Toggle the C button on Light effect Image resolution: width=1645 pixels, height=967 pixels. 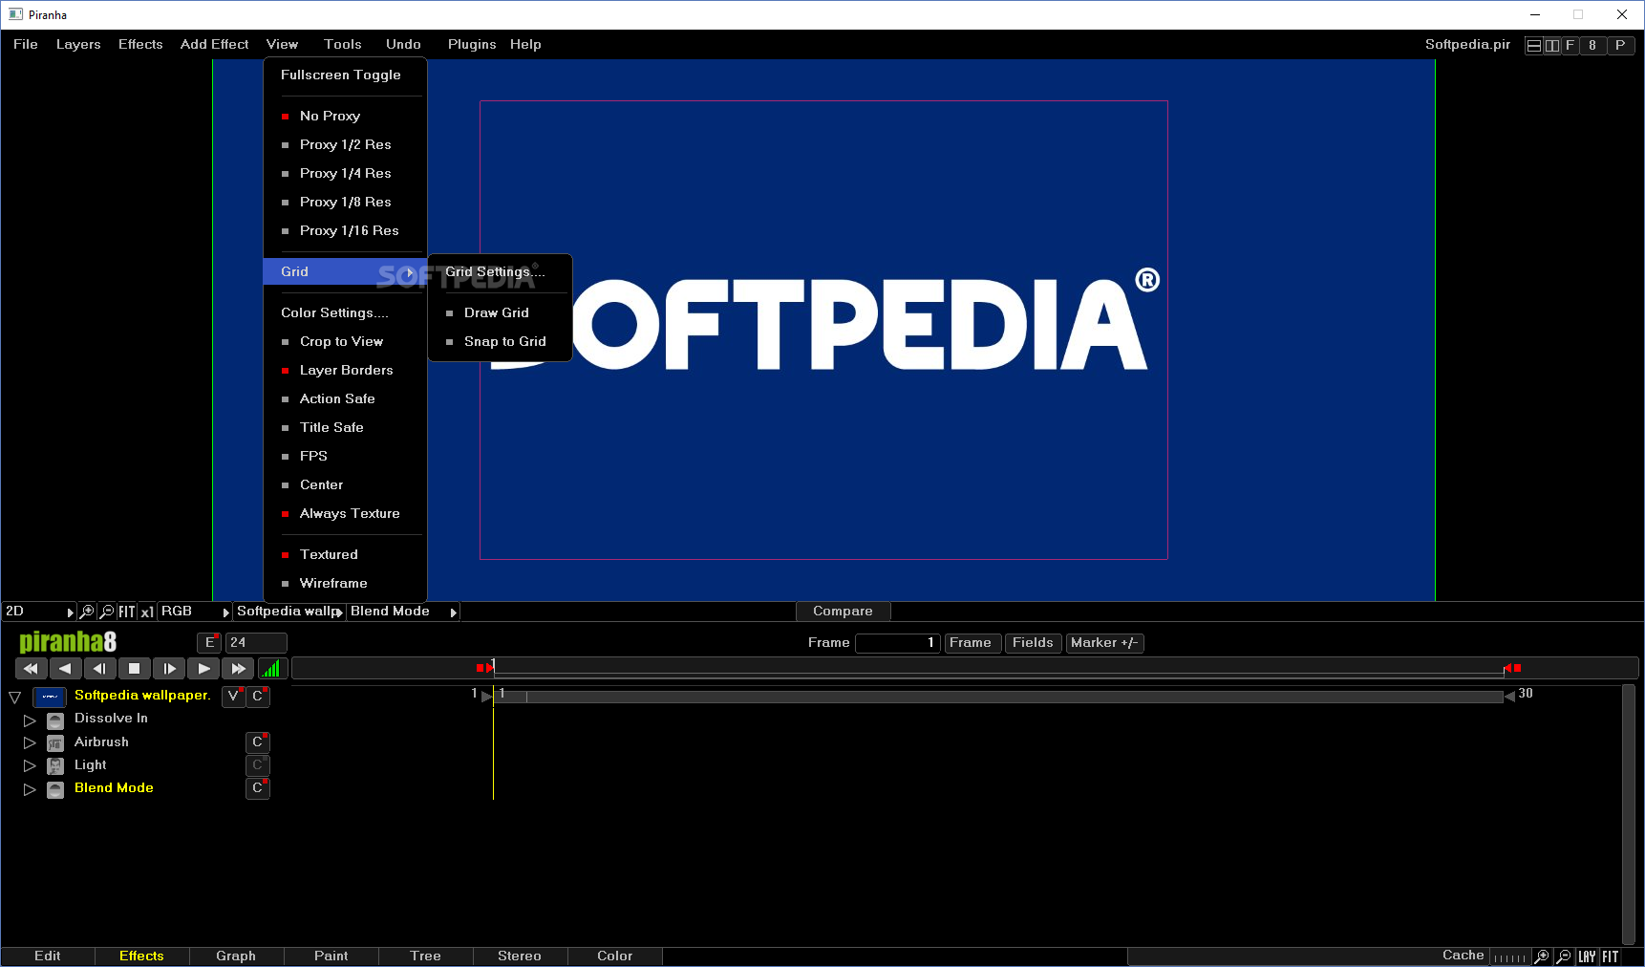(x=258, y=765)
